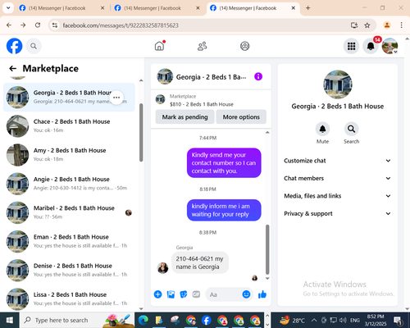Click More options button

coord(241,117)
